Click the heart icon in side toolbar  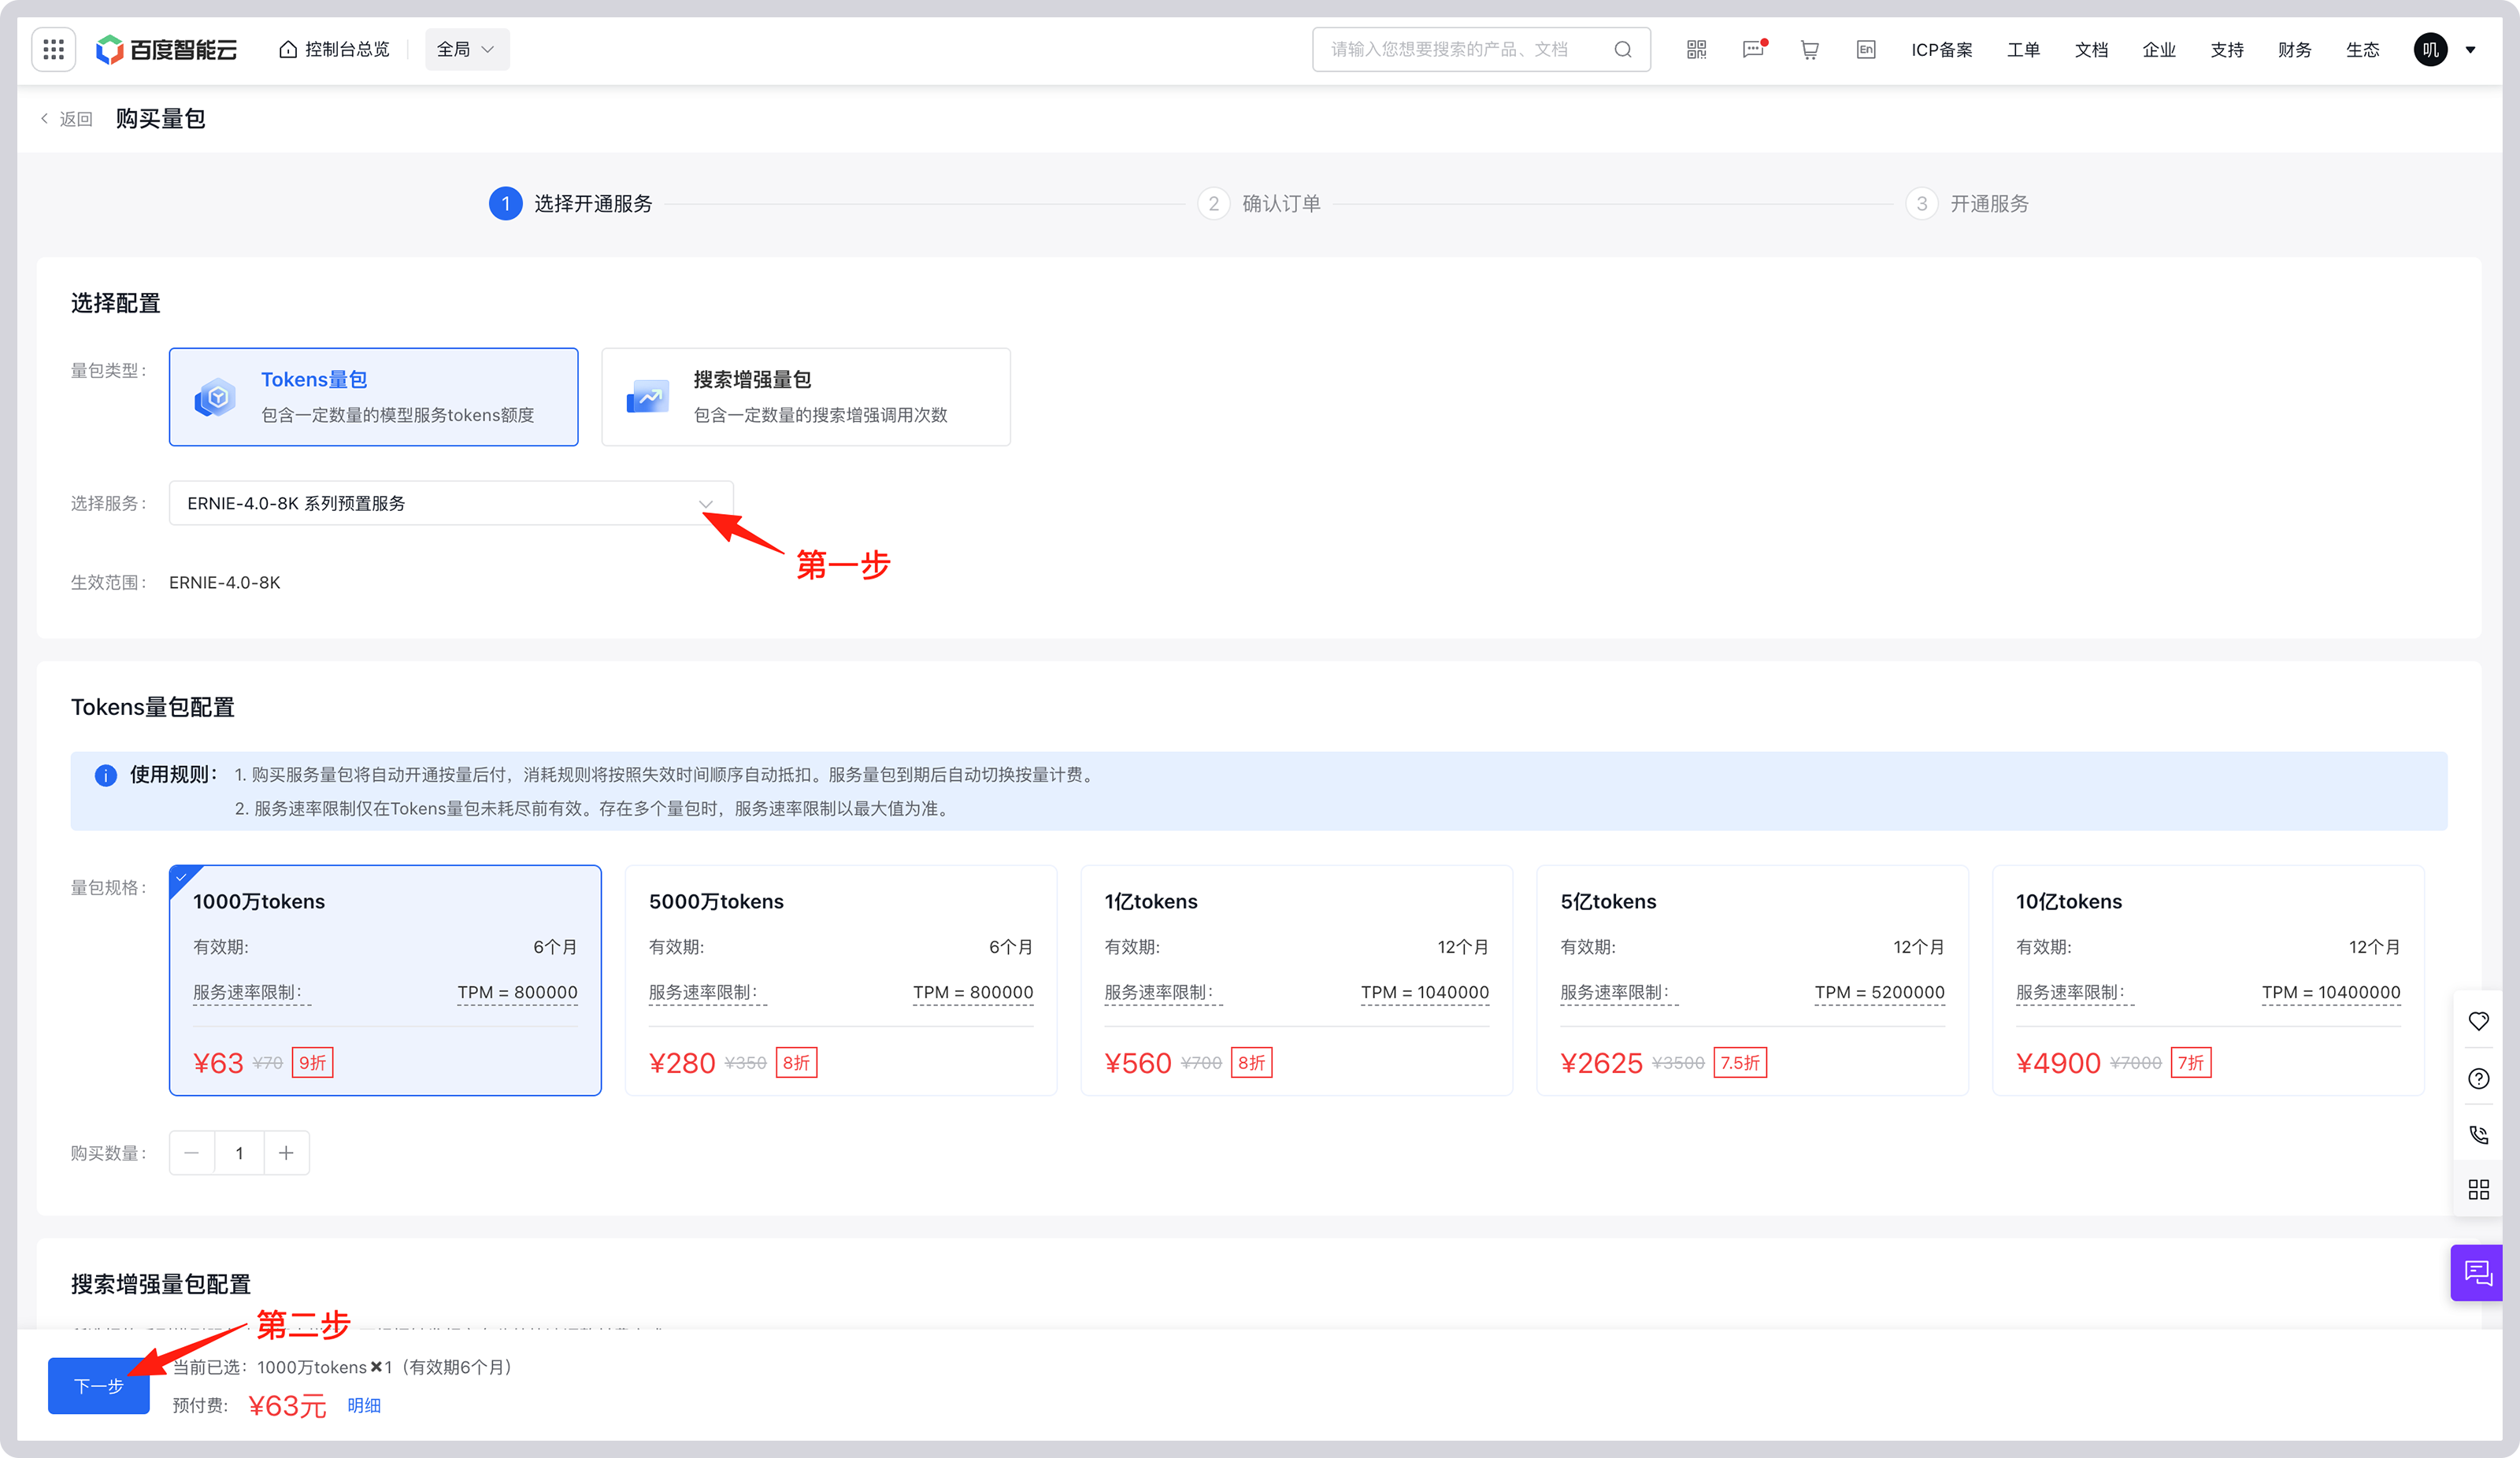[x=2478, y=1021]
